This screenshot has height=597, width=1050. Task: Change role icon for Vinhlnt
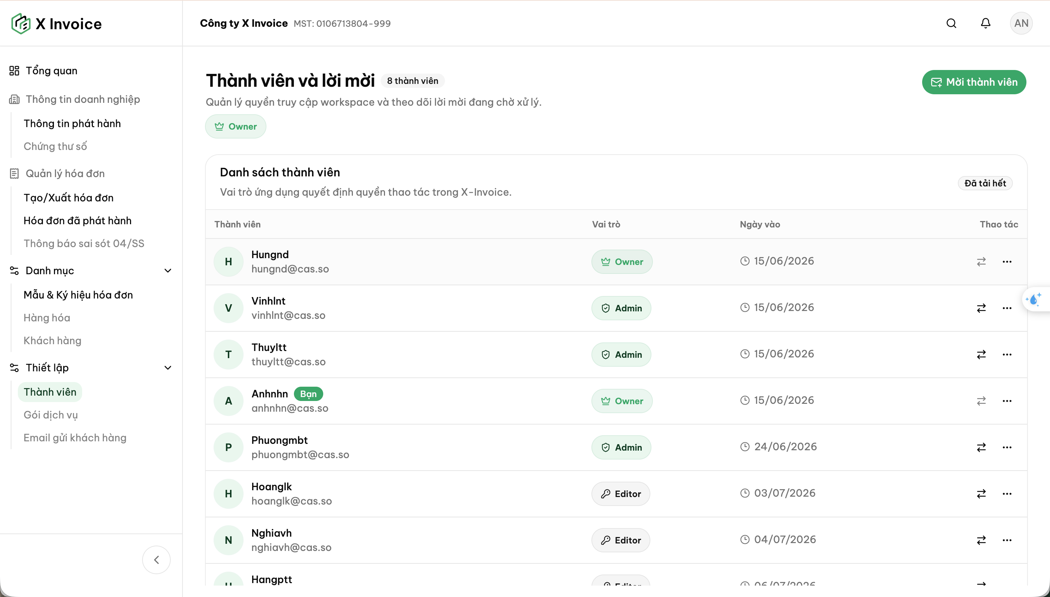tap(981, 308)
